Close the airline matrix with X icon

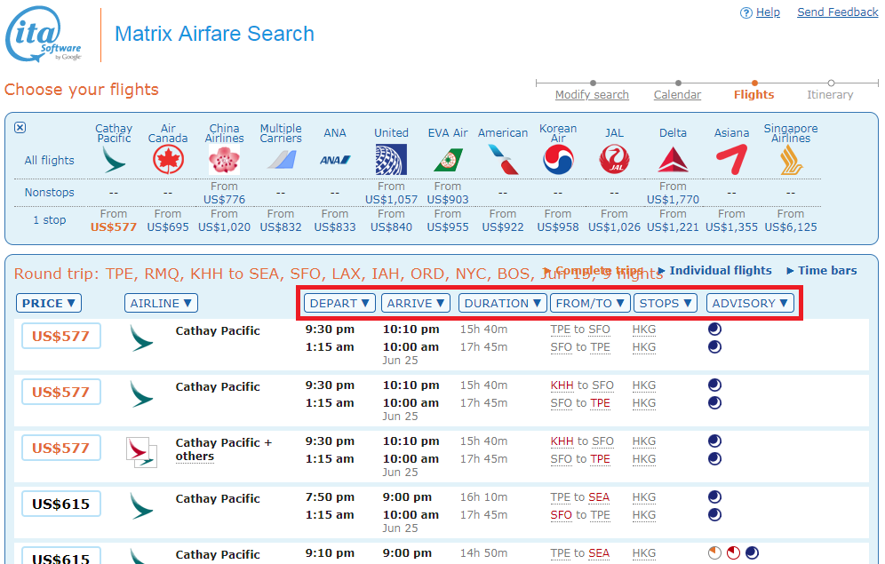[20, 128]
